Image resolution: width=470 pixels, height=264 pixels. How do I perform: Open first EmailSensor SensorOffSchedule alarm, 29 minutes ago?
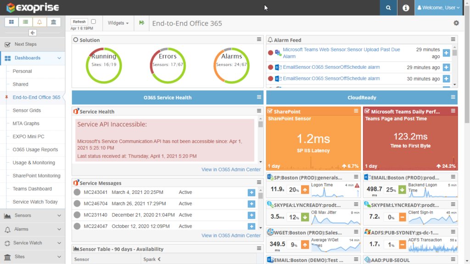(331, 67)
